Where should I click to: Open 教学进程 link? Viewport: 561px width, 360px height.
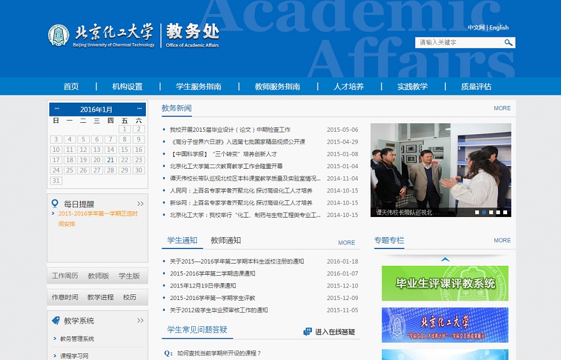[x=100, y=297]
